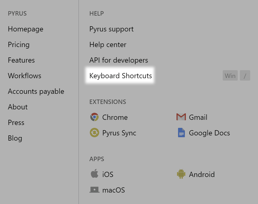View API for developers
Viewport: 258px width, 204px height.
click(118, 60)
